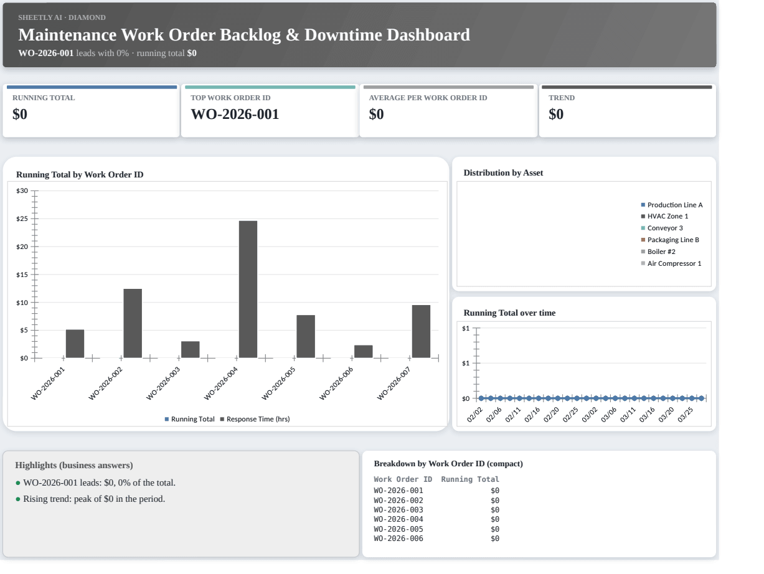Viewport: 764px width, 574px height.
Task: Select the WO-2026-001 row in breakdown table
Action: (x=436, y=491)
